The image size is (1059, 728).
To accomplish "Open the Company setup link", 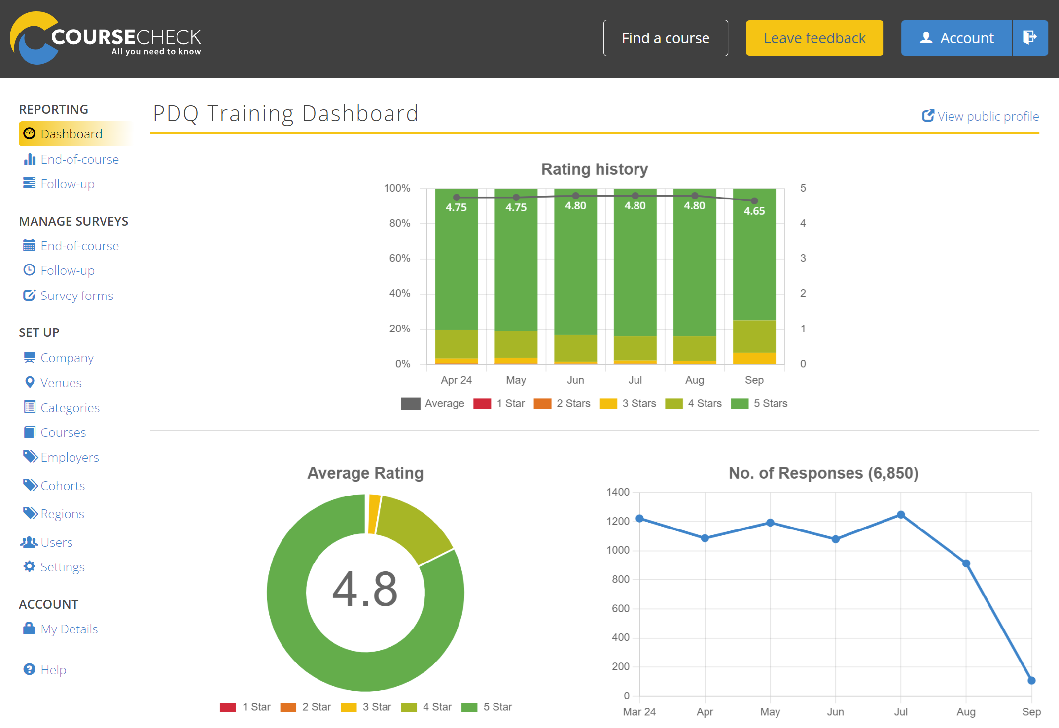I will click(67, 358).
